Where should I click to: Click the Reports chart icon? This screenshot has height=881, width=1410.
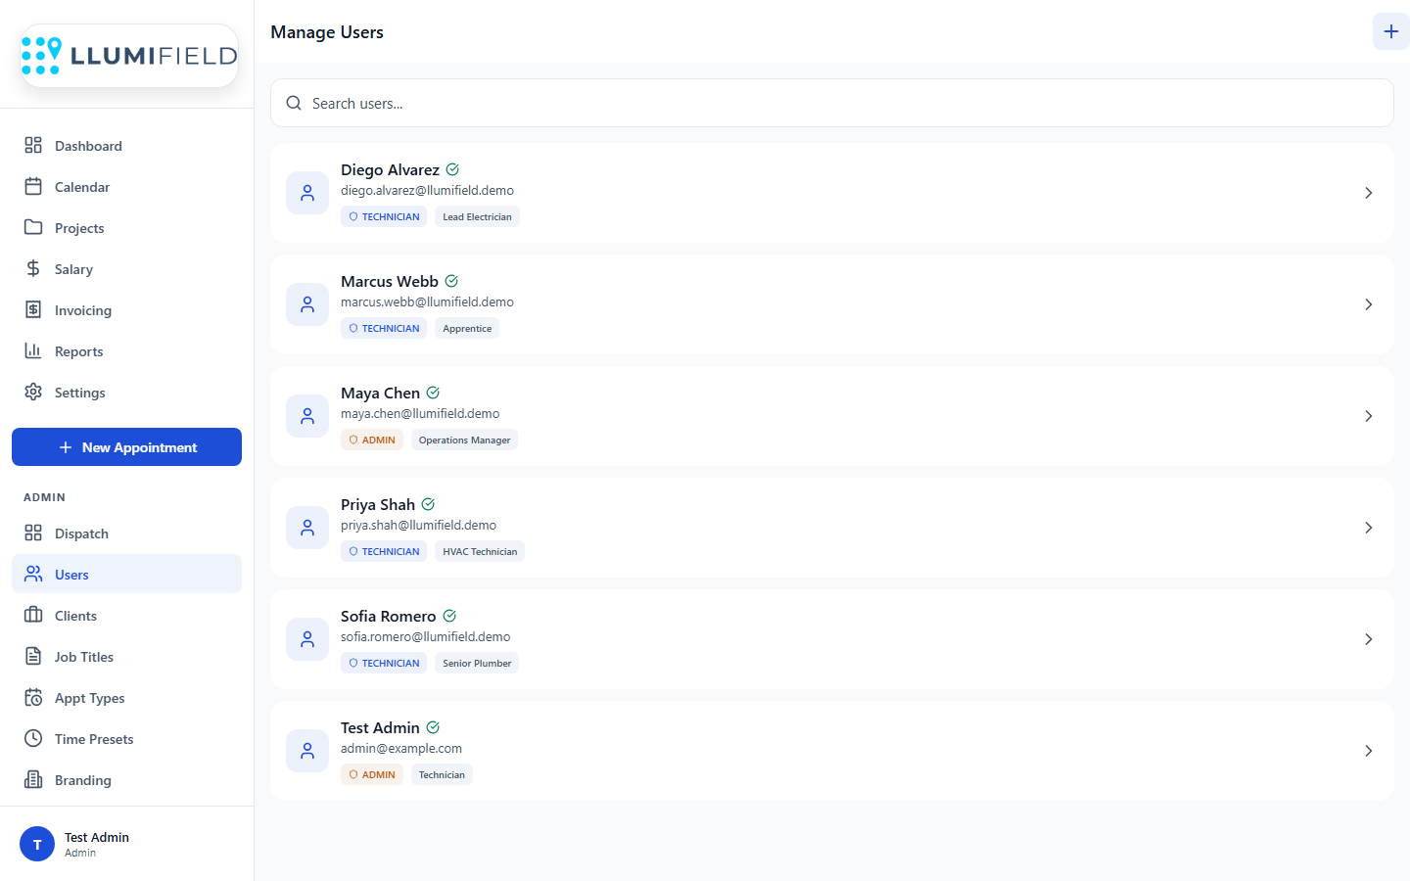(x=33, y=350)
